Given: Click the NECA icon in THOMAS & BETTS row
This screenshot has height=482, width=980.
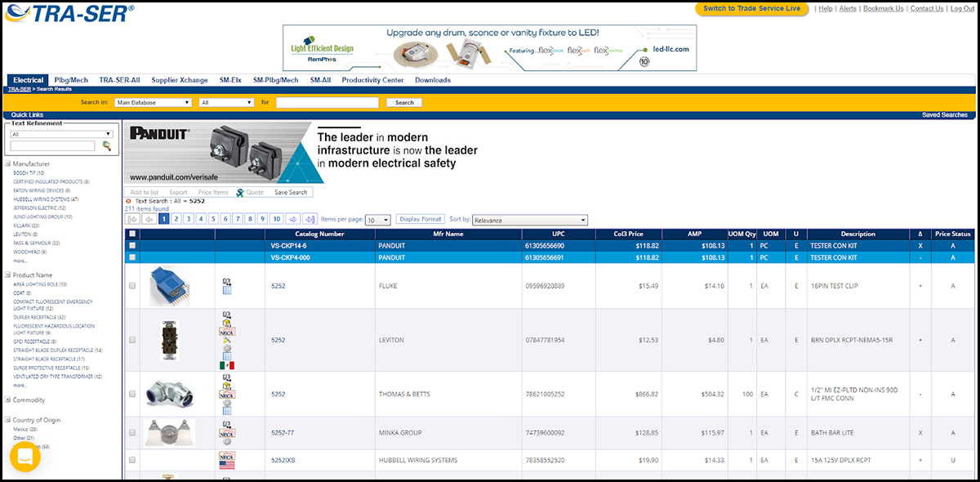Looking at the screenshot, I should point(227,394).
